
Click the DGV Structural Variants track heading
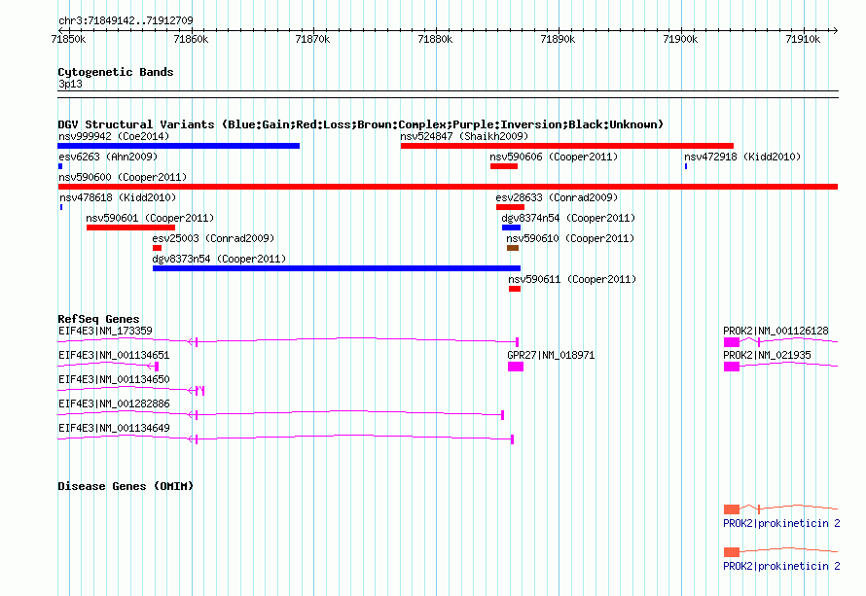click(361, 124)
